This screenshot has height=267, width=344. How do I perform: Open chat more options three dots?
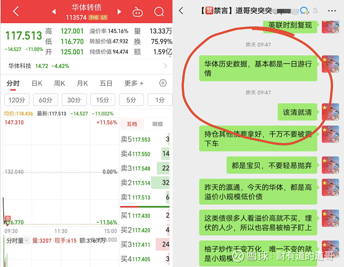point(332,10)
